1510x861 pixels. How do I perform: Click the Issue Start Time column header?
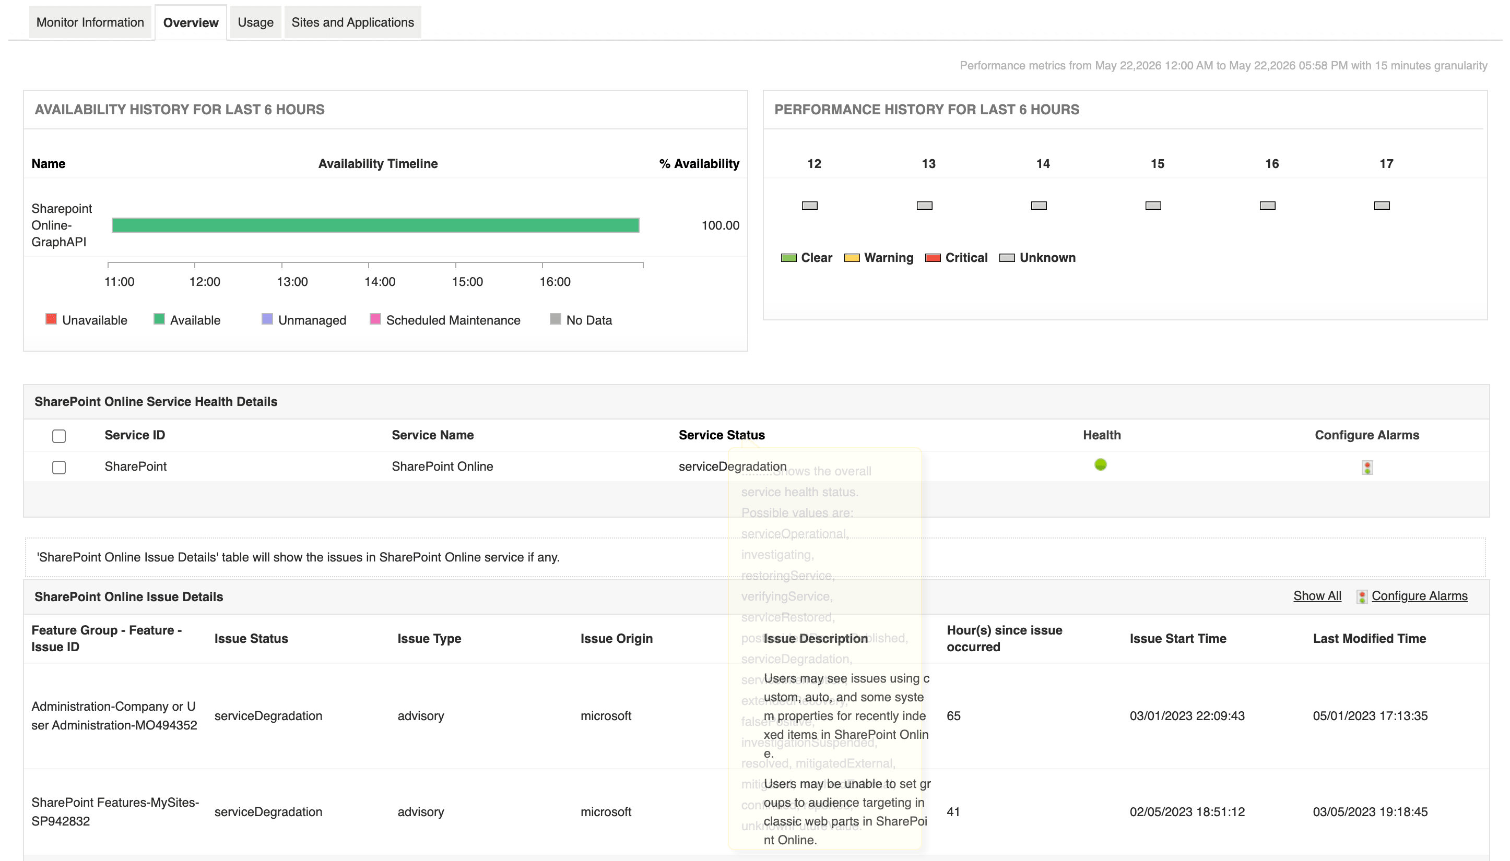coord(1178,639)
